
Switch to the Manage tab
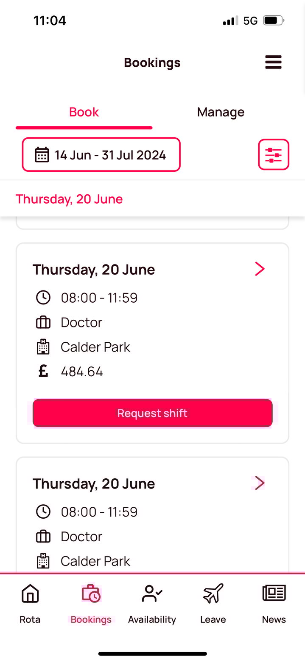pyautogui.click(x=220, y=112)
